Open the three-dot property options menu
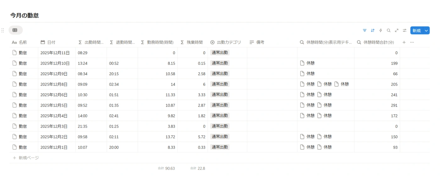 (412, 42)
